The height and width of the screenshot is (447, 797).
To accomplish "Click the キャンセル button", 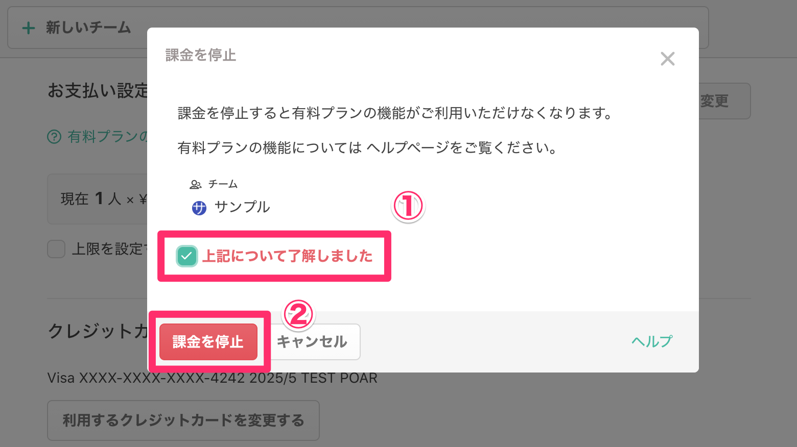I will coord(313,342).
